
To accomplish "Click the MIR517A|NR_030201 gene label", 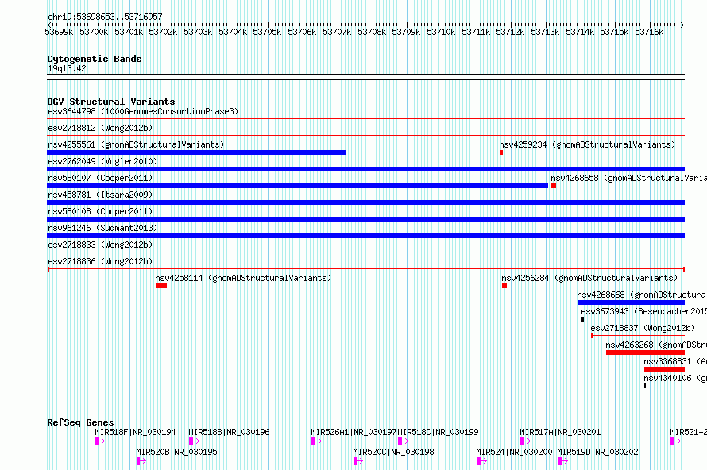I will point(561,432).
